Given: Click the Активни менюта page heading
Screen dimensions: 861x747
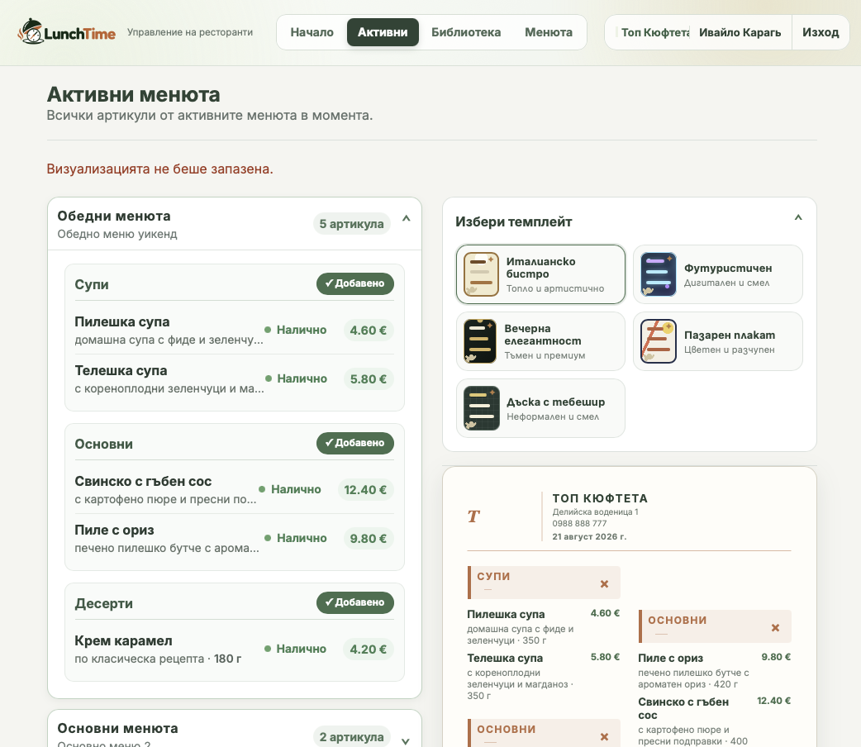Looking at the screenshot, I should [x=133, y=94].
